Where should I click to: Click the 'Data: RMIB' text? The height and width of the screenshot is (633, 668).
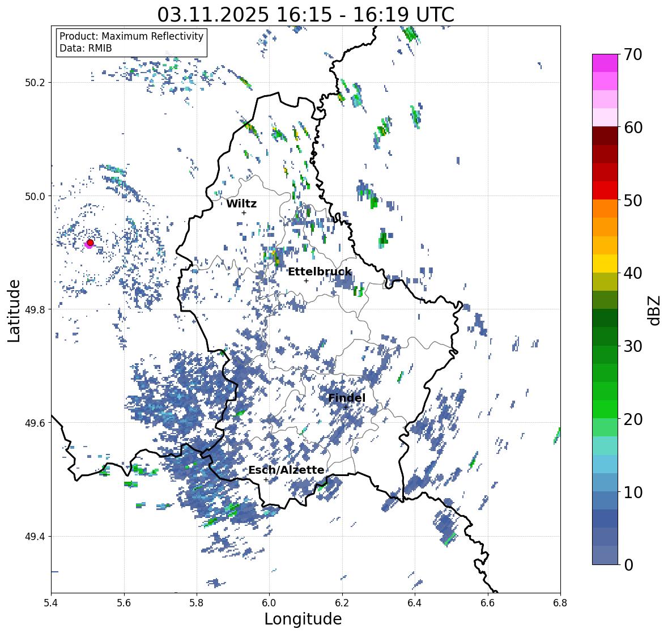(x=86, y=48)
